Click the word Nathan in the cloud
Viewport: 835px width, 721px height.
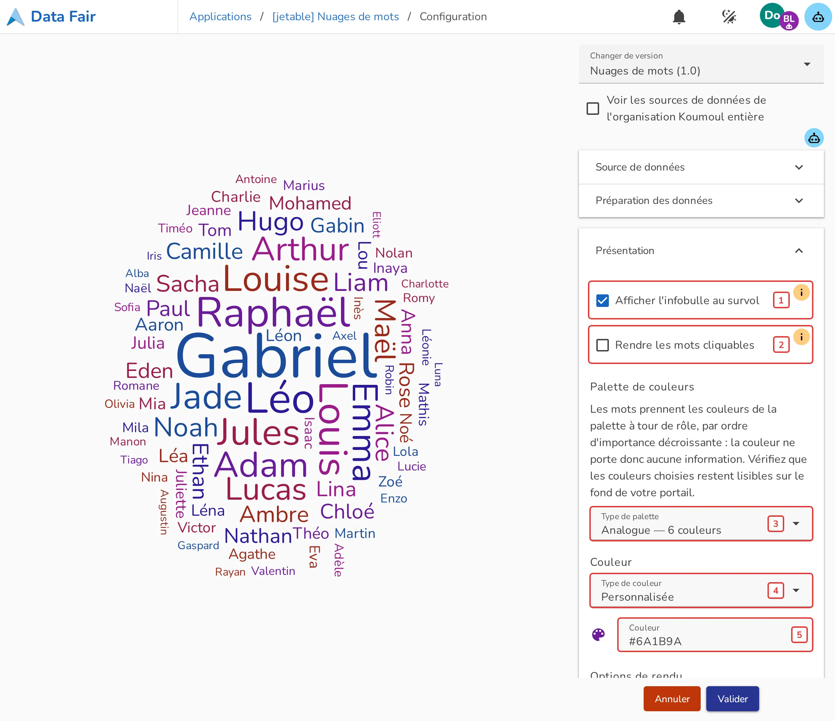258,536
